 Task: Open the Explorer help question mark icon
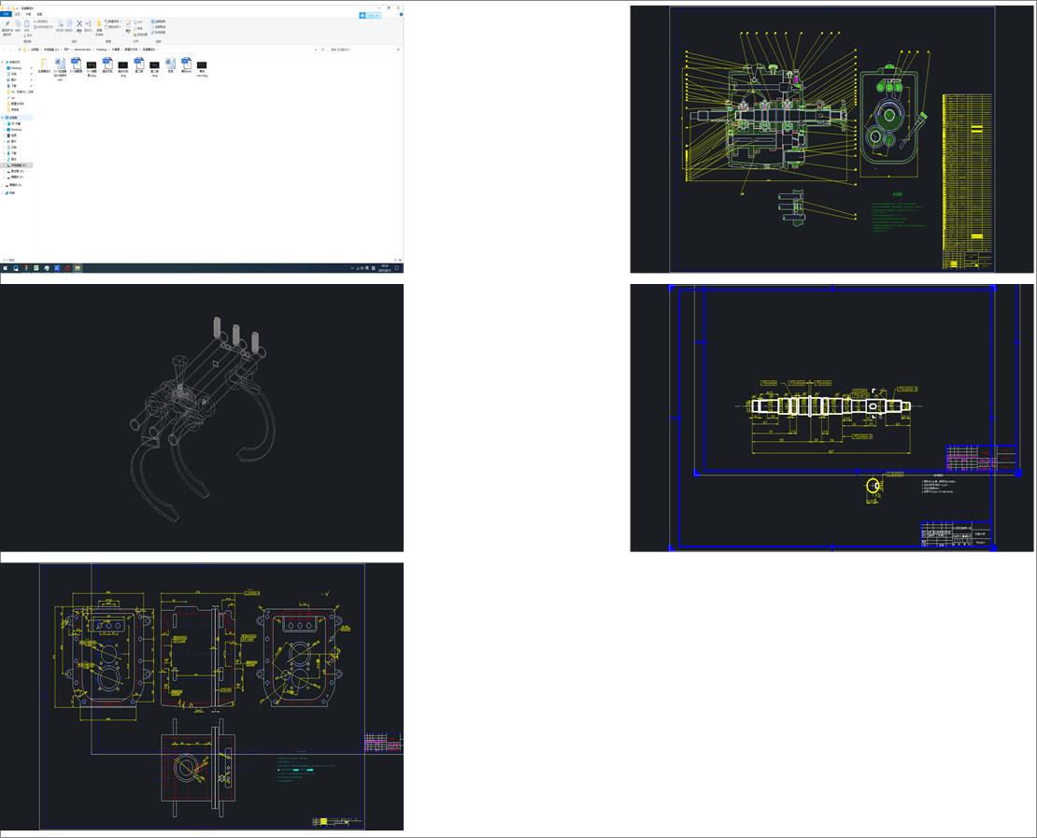pos(401,14)
